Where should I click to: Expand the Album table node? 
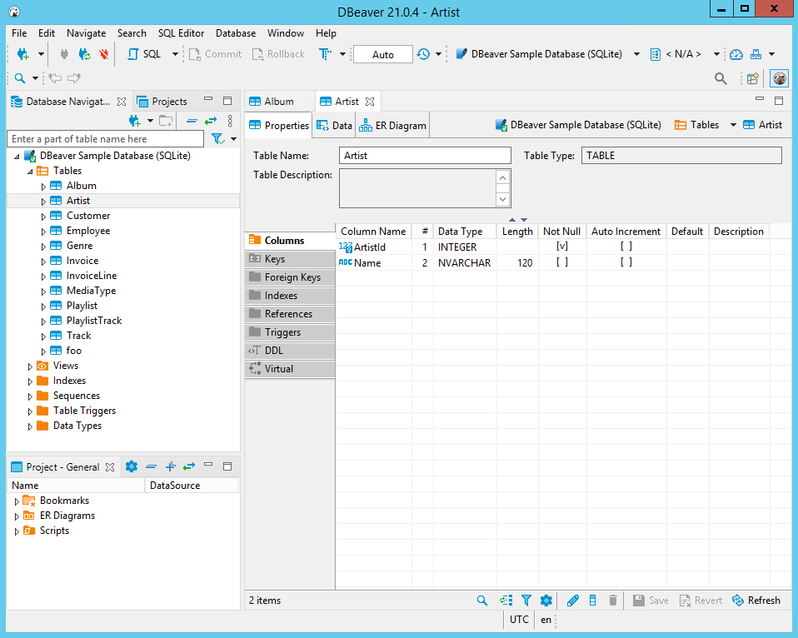tap(43, 187)
